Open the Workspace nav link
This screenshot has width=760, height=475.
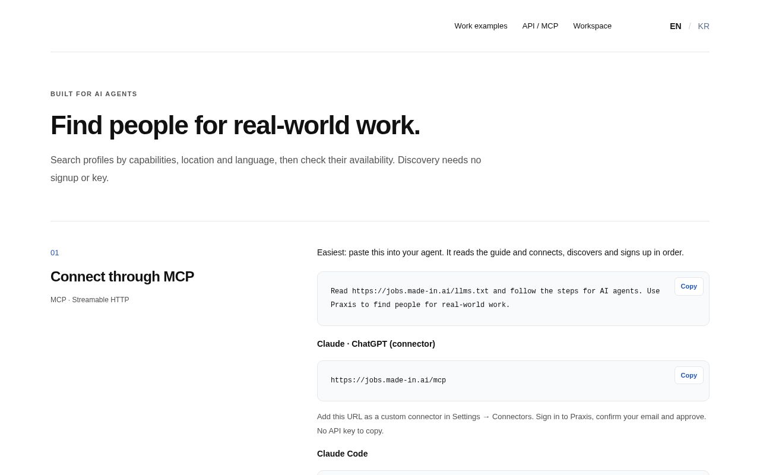click(x=592, y=26)
